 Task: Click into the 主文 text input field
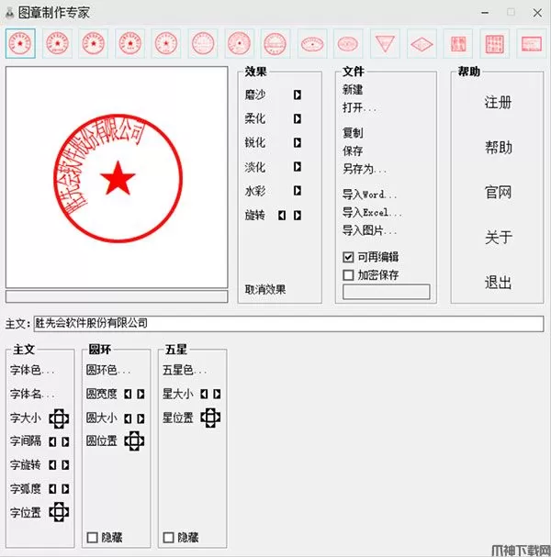point(288,324)
